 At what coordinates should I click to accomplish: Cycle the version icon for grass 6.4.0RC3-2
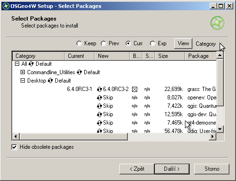(x=99, y=89)
